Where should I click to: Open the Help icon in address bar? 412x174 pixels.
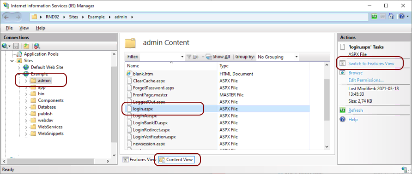[x=401, y=17]
